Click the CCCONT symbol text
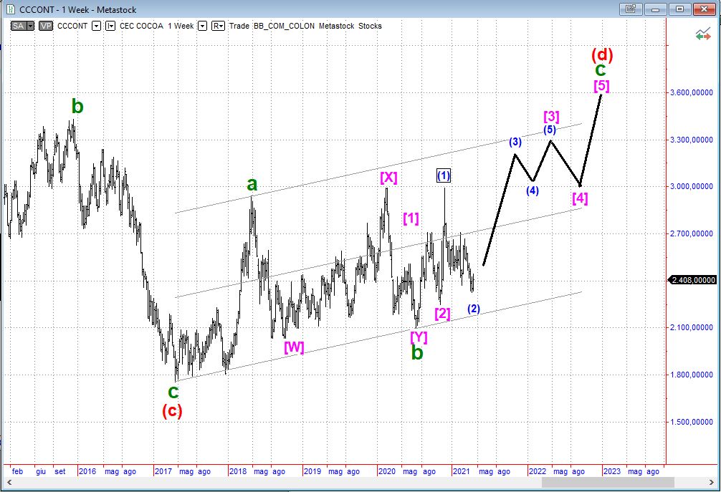 pyautogui.click(x=72, y=26)
